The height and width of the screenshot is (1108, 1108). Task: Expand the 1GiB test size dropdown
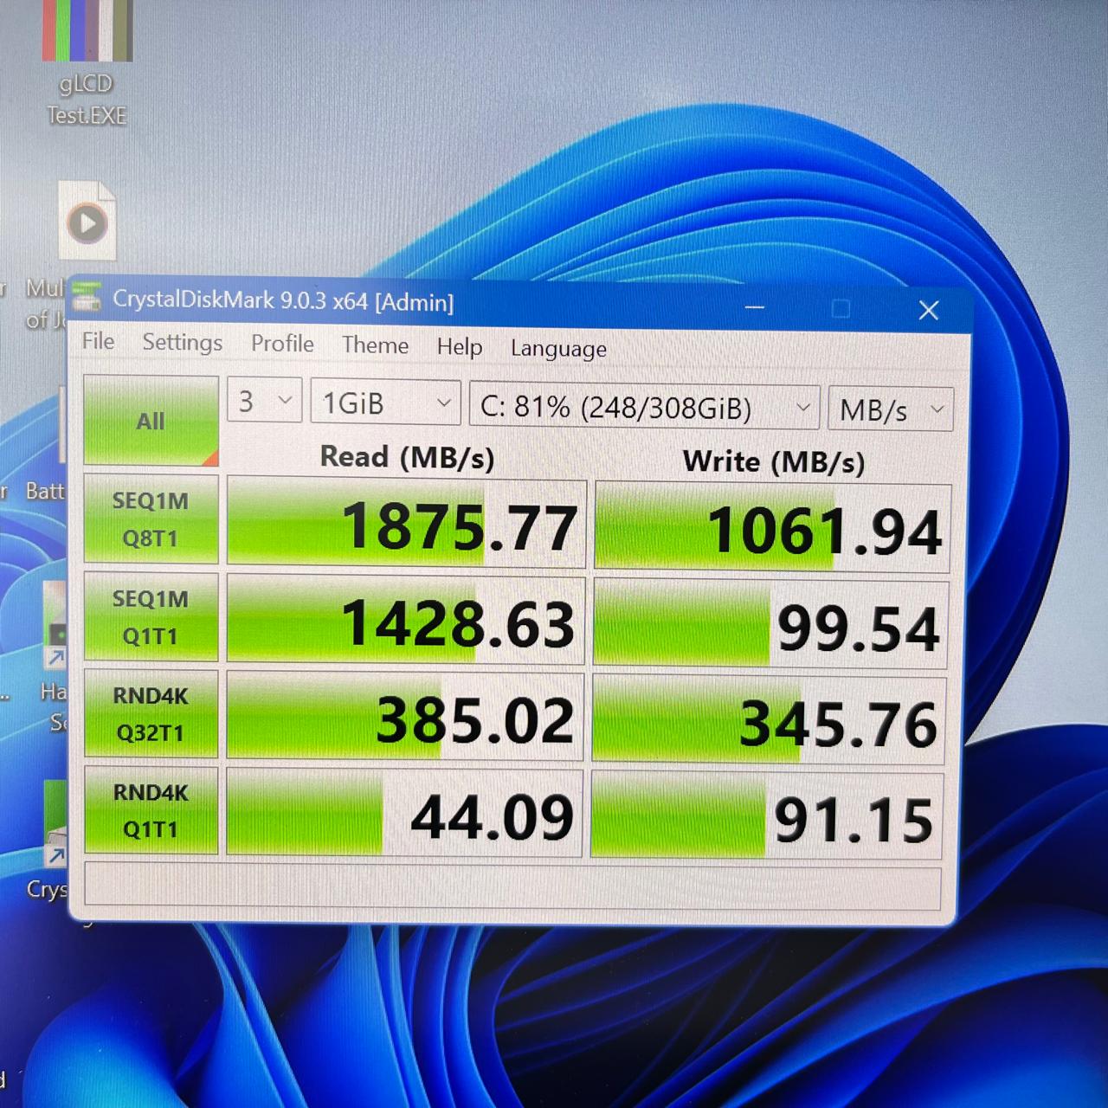[x=385, y=403]
